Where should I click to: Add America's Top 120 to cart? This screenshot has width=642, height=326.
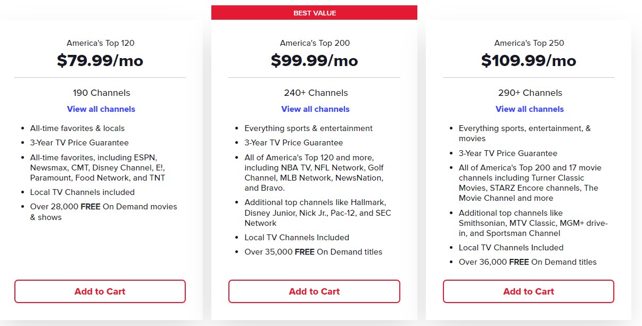100,291
